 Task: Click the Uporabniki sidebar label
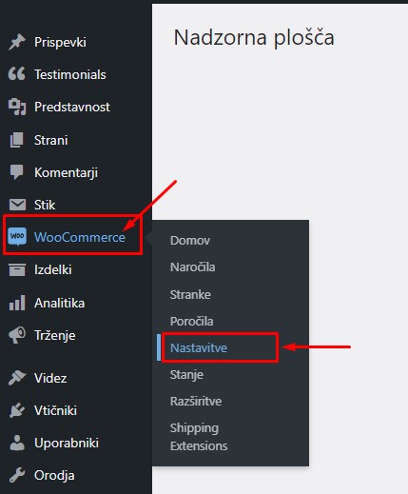[67, 443]
